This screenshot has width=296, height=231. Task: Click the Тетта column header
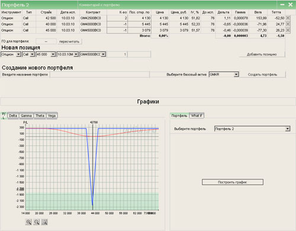tap(276, 12)
